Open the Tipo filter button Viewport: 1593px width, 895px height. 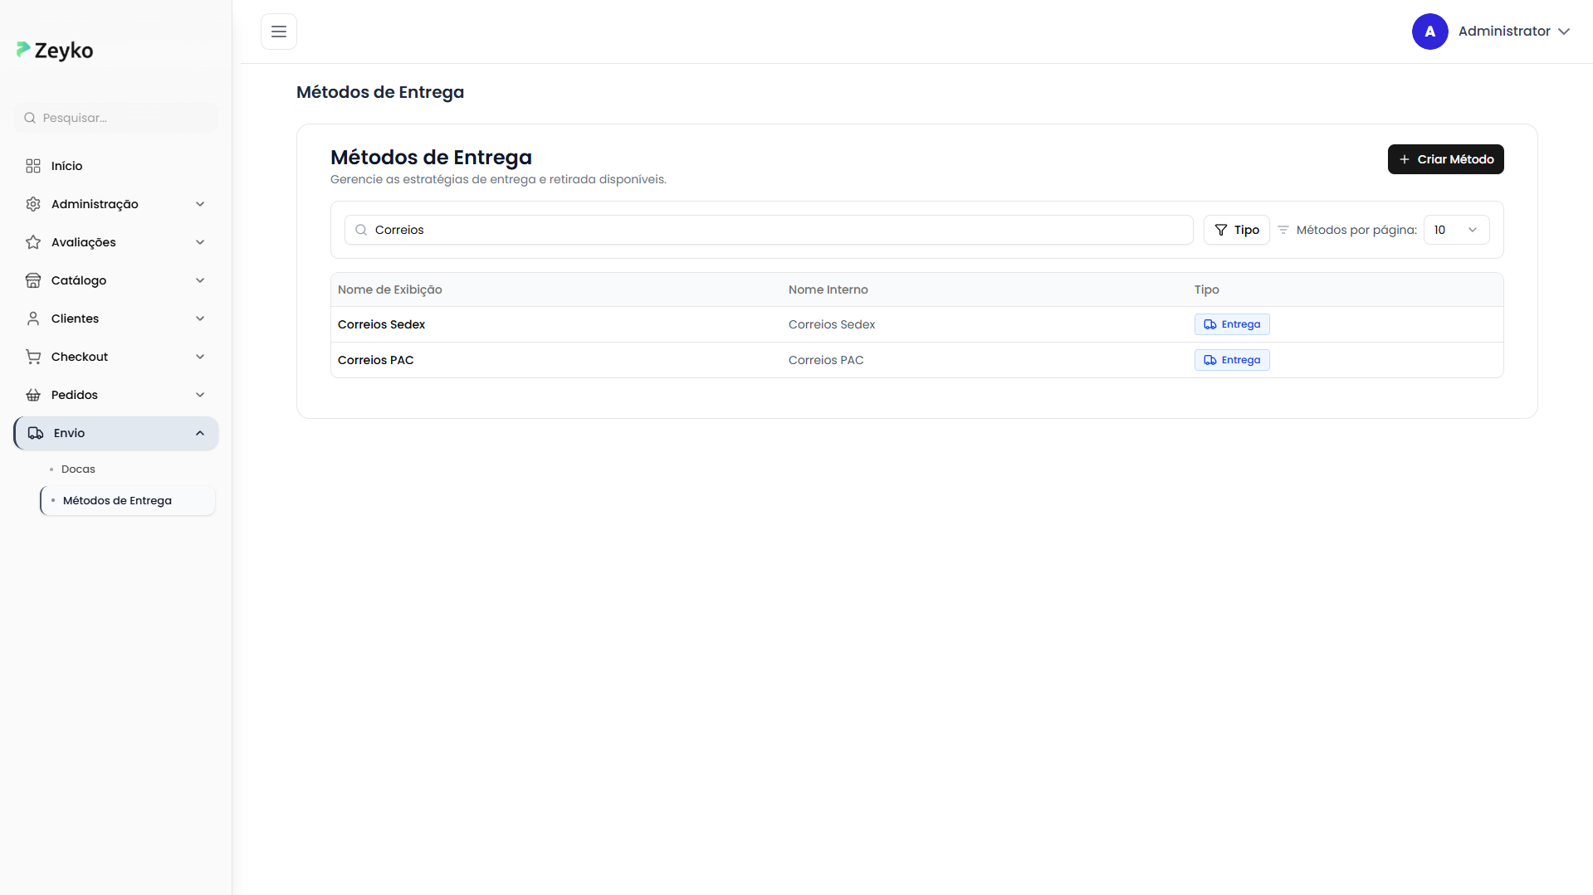pos(1236,230)
